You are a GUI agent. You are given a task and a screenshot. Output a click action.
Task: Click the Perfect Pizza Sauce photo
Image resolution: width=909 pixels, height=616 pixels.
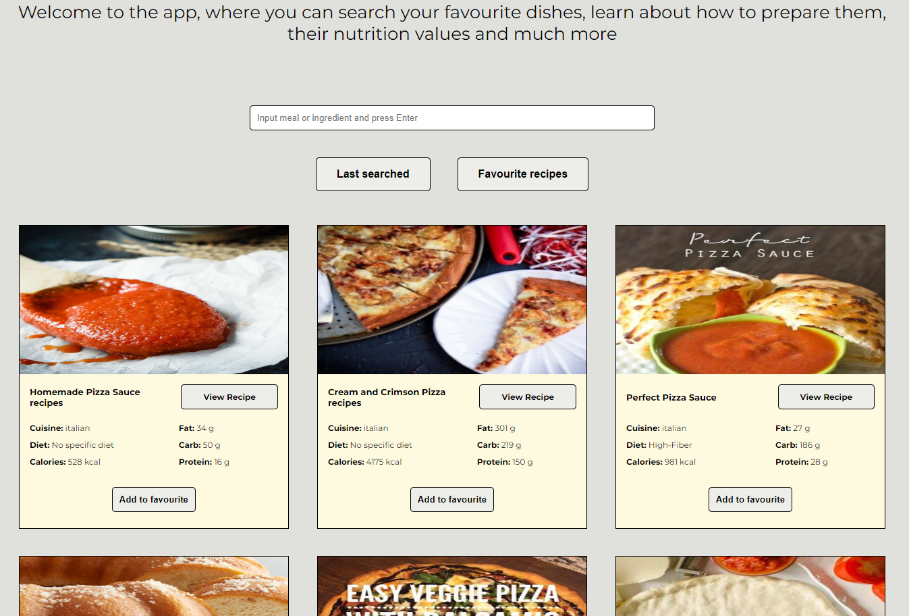tap(750, 299)
